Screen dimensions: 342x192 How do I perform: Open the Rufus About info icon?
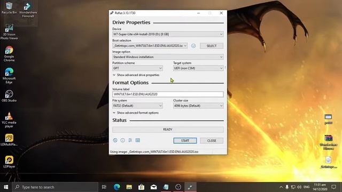click(x=122, y=140)
